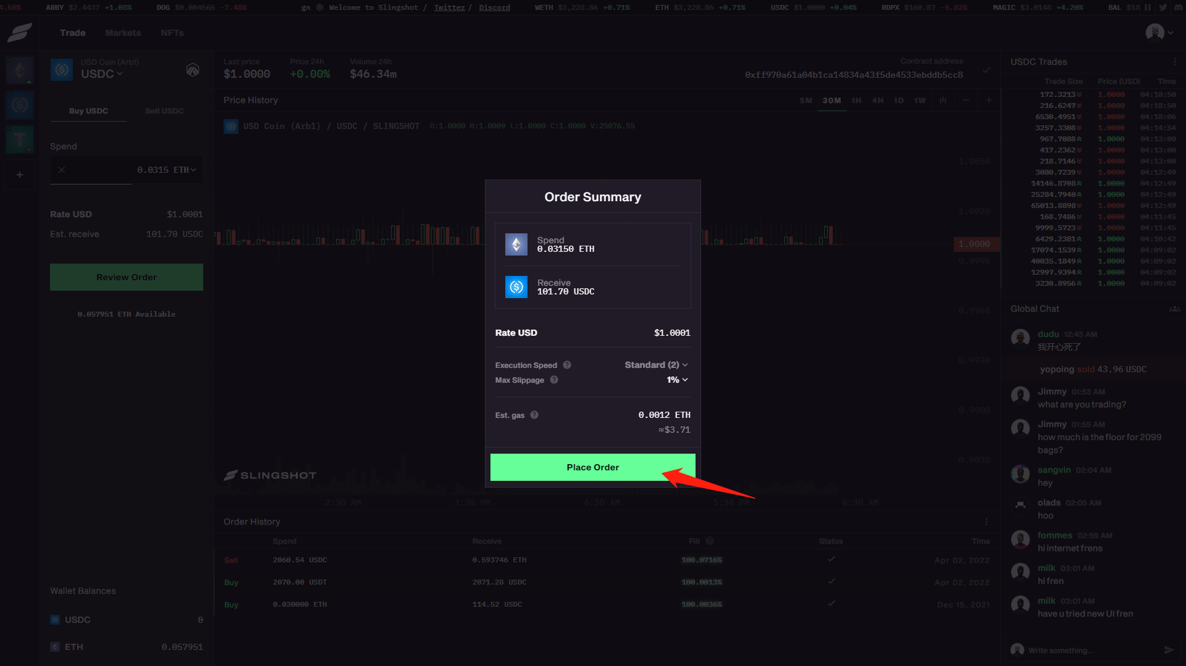Click username fommes in Global Chat

point(1055,535)
